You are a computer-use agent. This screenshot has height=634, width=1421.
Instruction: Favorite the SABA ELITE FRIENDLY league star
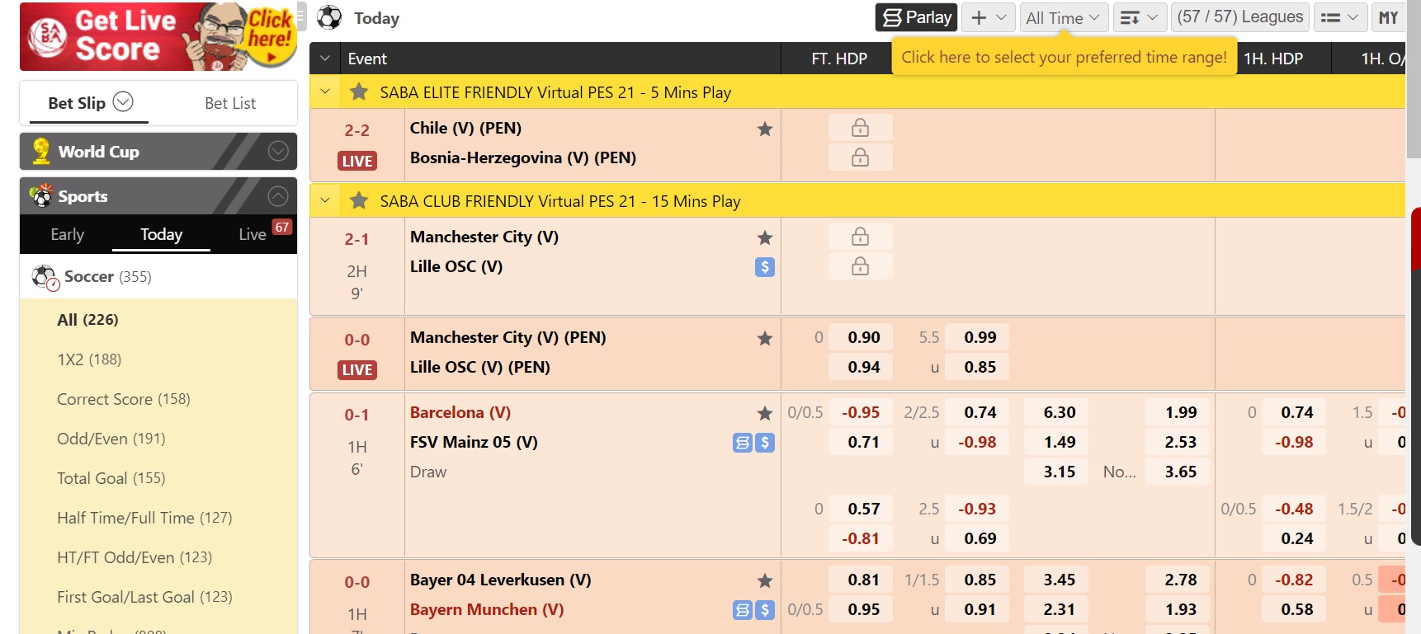(359, 92)
